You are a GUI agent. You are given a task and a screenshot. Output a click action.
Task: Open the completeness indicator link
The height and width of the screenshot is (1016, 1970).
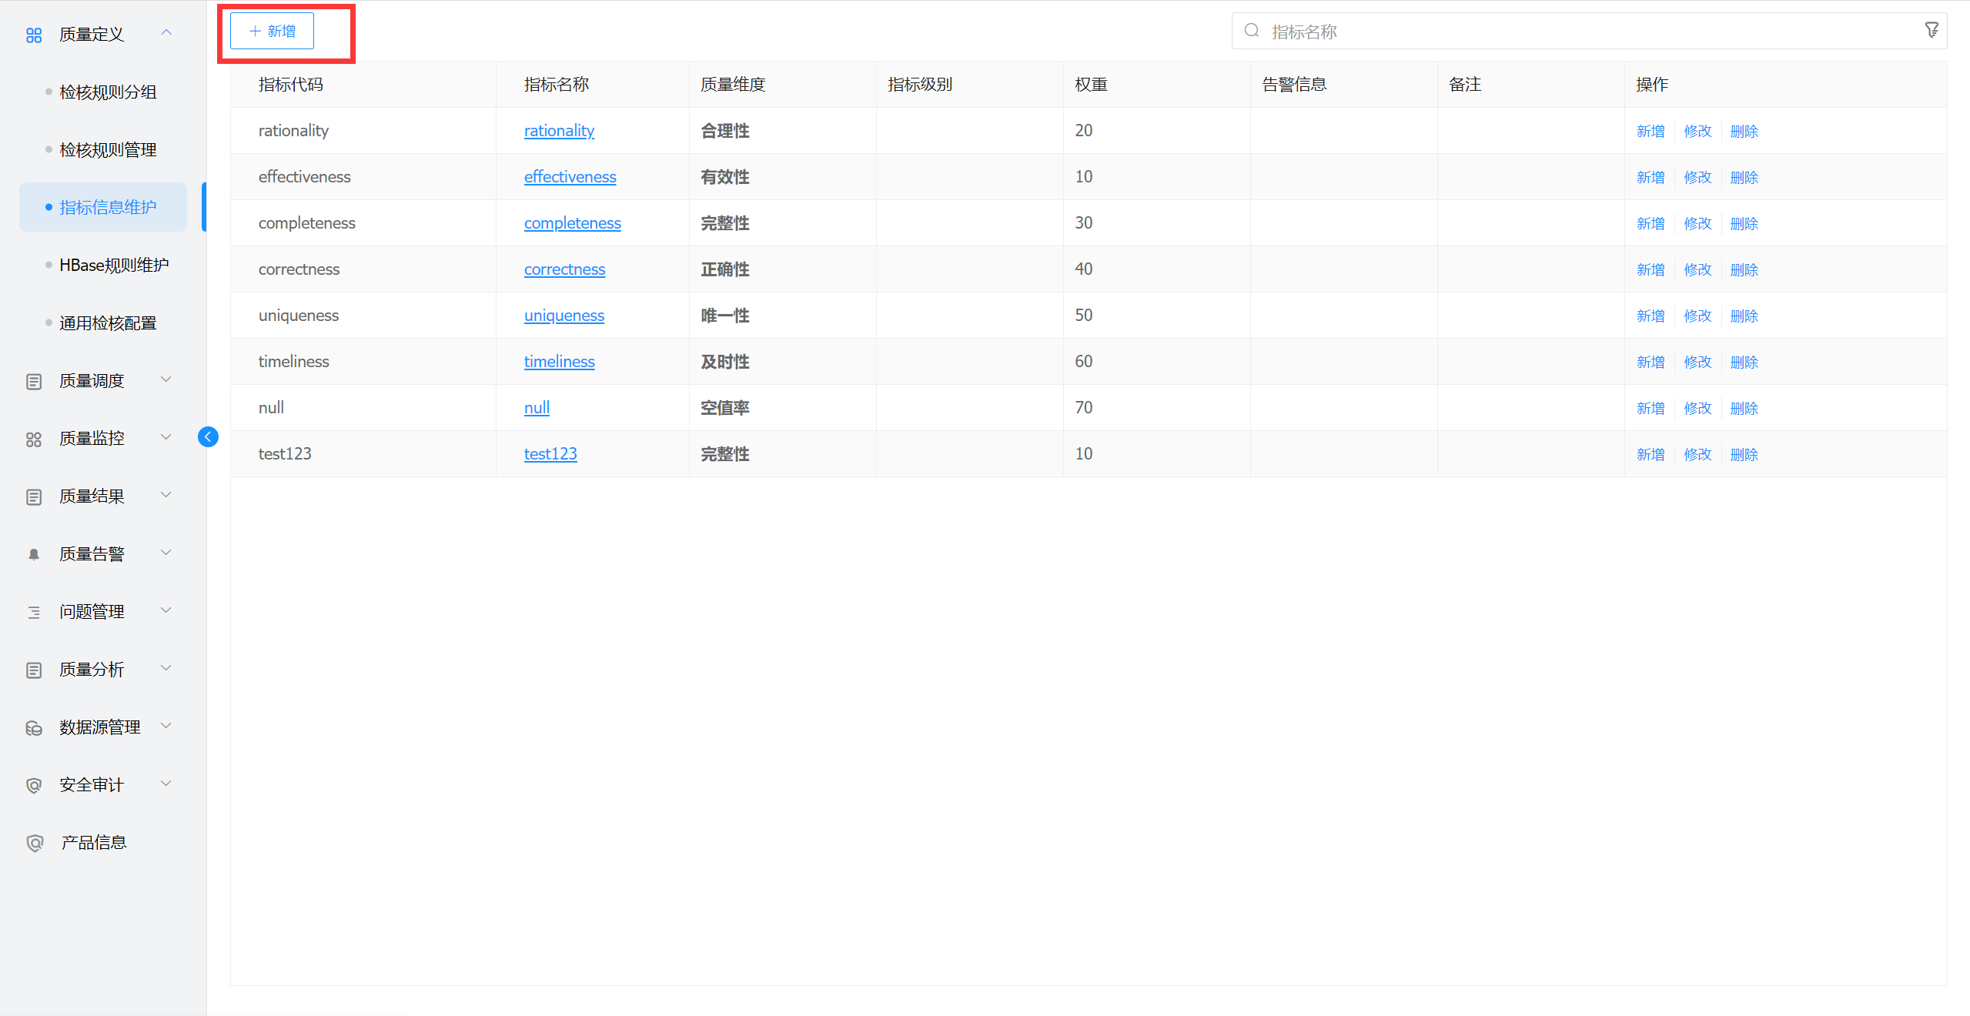pos(572,223)
